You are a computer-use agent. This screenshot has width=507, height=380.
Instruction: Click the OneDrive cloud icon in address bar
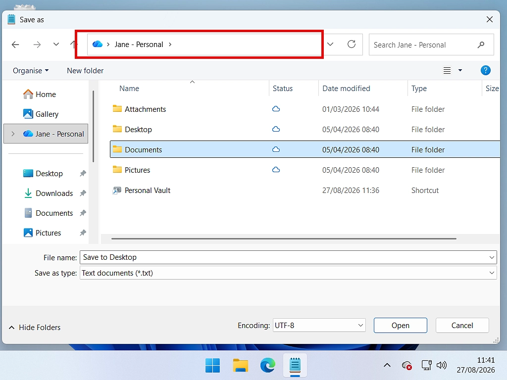point(98,44)
